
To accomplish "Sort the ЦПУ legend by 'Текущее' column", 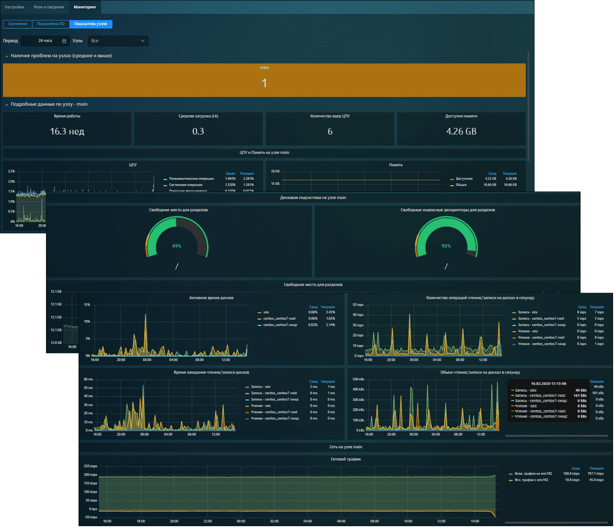I will pos(247,173).
